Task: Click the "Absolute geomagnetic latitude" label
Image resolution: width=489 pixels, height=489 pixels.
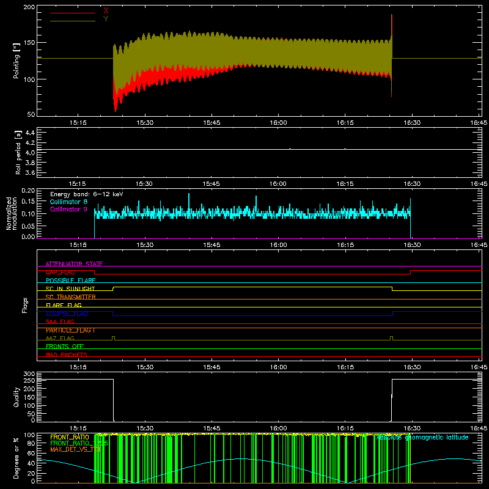Action: [422, 438]
